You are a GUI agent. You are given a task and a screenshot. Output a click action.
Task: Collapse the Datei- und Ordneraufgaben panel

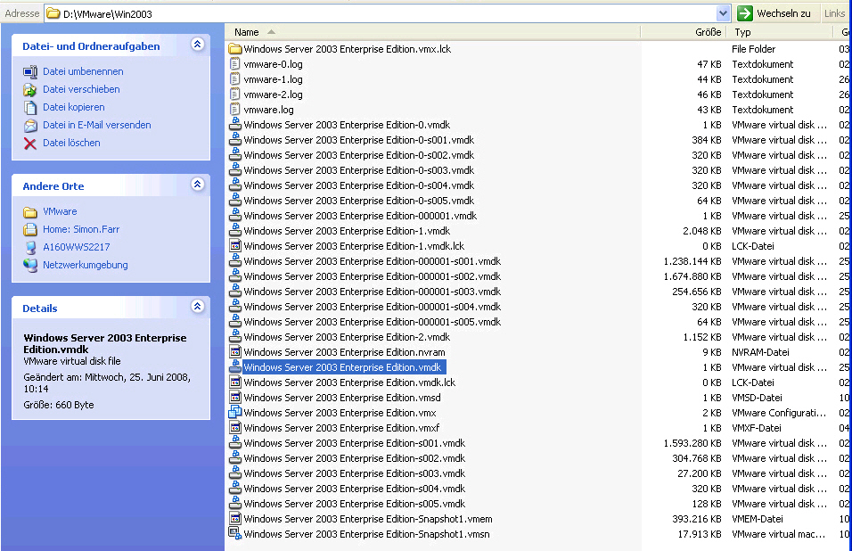[198, 45]
